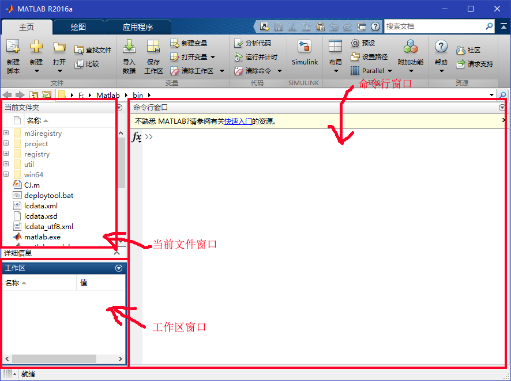Select lcdata_utf8.xml in the file list
Screen dimensions: 511x381
pyautogui.click(x=48, y=227)
